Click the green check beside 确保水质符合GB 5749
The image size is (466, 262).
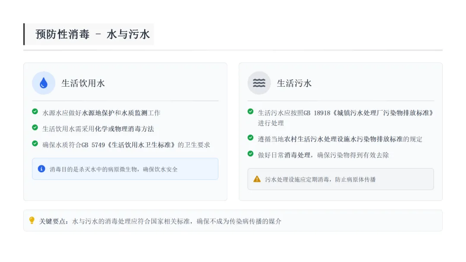pos(35,143)
